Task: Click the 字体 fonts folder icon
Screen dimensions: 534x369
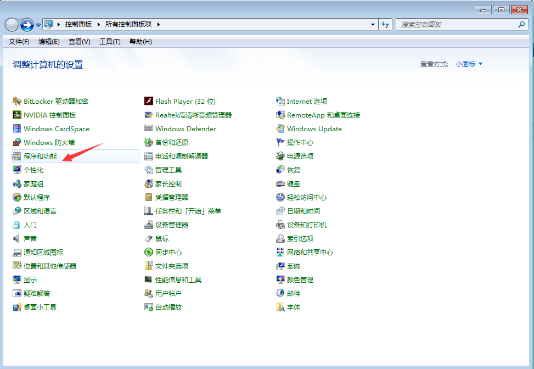Action: (280, 307)
